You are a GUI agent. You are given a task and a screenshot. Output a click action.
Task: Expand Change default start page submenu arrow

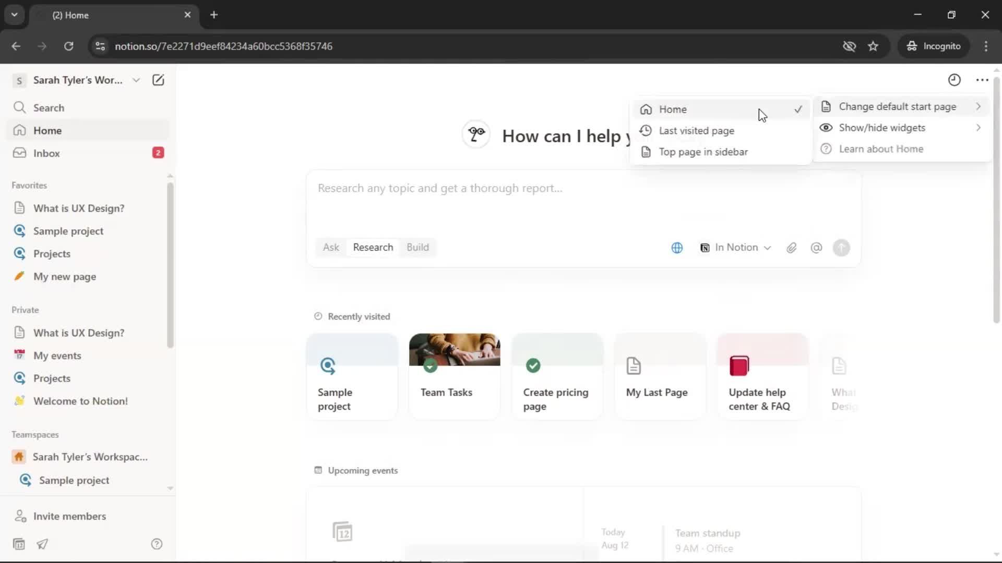point(978,106)
